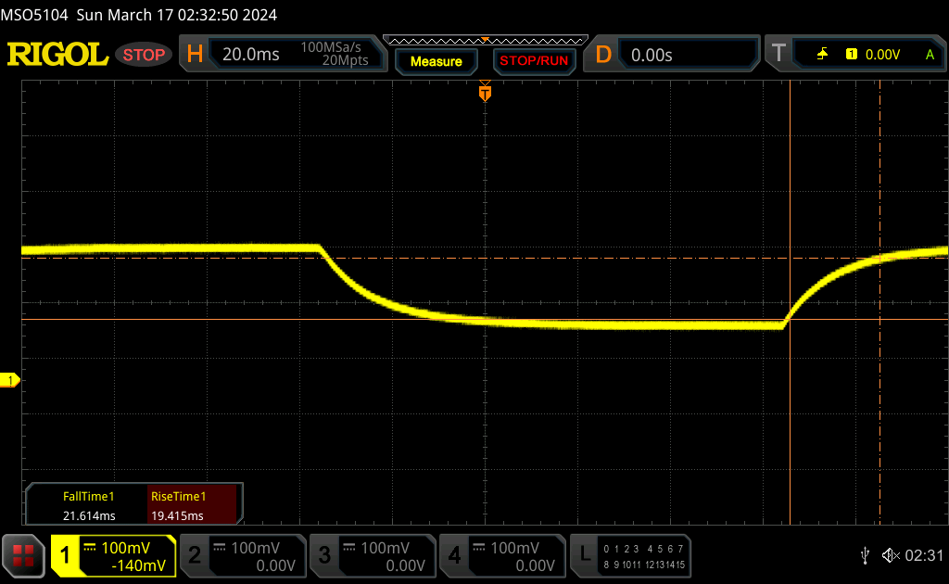The width and height of the screenshot is (949, 584).
Task: Open the 20.0ms timebase scale setting
Action: coord(251,55)
